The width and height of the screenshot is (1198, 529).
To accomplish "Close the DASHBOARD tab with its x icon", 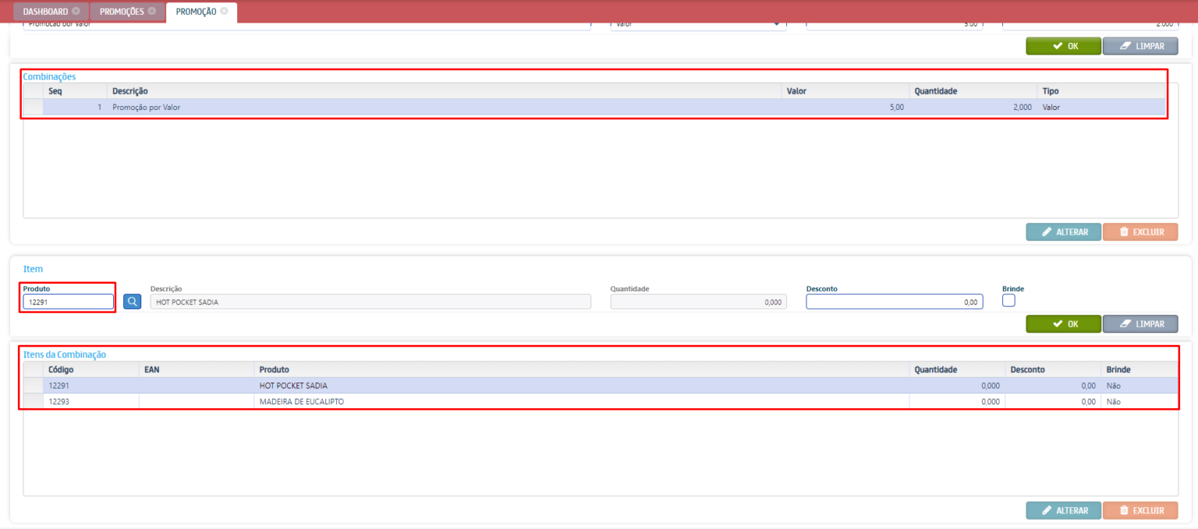I will pos(76,12).
